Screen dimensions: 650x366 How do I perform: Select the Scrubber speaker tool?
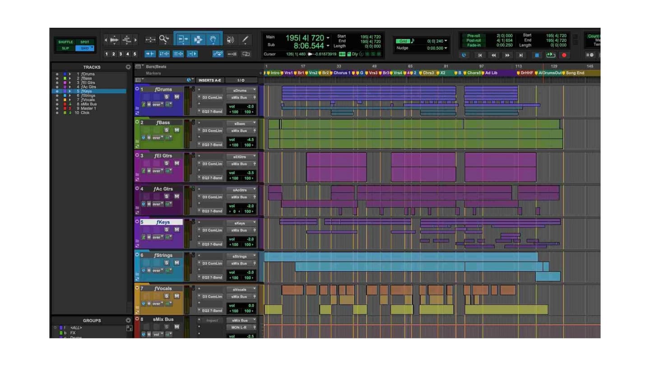(230, 40)
